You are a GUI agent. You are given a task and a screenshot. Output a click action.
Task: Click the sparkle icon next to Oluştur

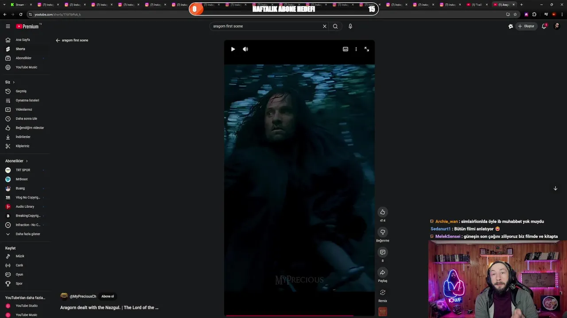point(511,26)
